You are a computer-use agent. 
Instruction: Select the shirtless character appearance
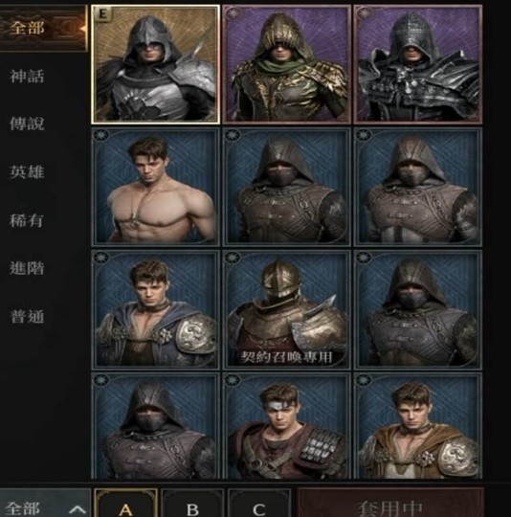[x=156, y=188]
